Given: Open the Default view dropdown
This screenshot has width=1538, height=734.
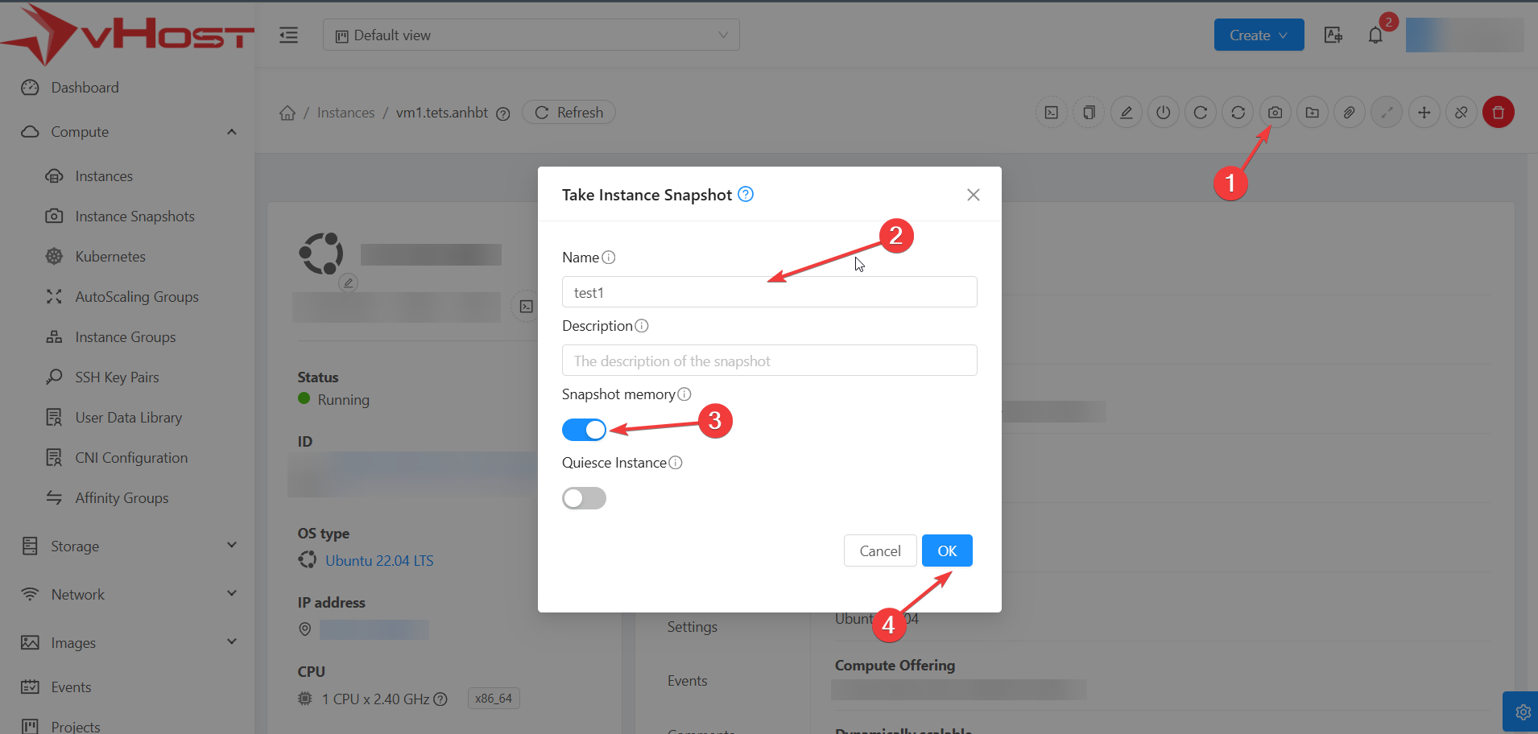Looking at the screenshot, I should click(531, 35).
